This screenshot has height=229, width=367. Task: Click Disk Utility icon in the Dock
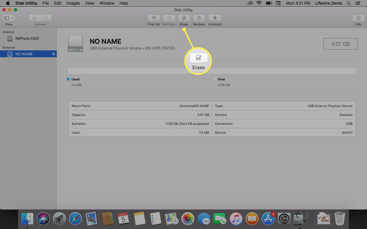click(x=300, y=218)
